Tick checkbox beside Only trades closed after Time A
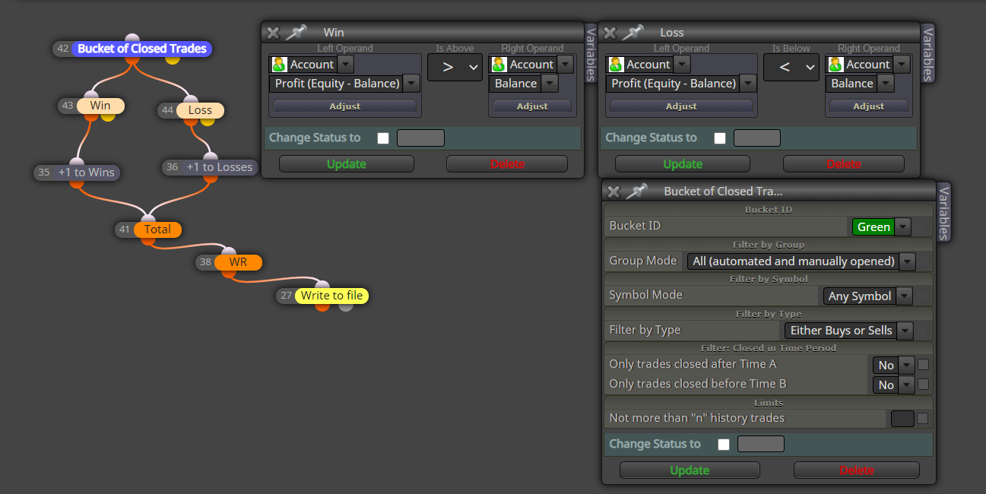 923,365
